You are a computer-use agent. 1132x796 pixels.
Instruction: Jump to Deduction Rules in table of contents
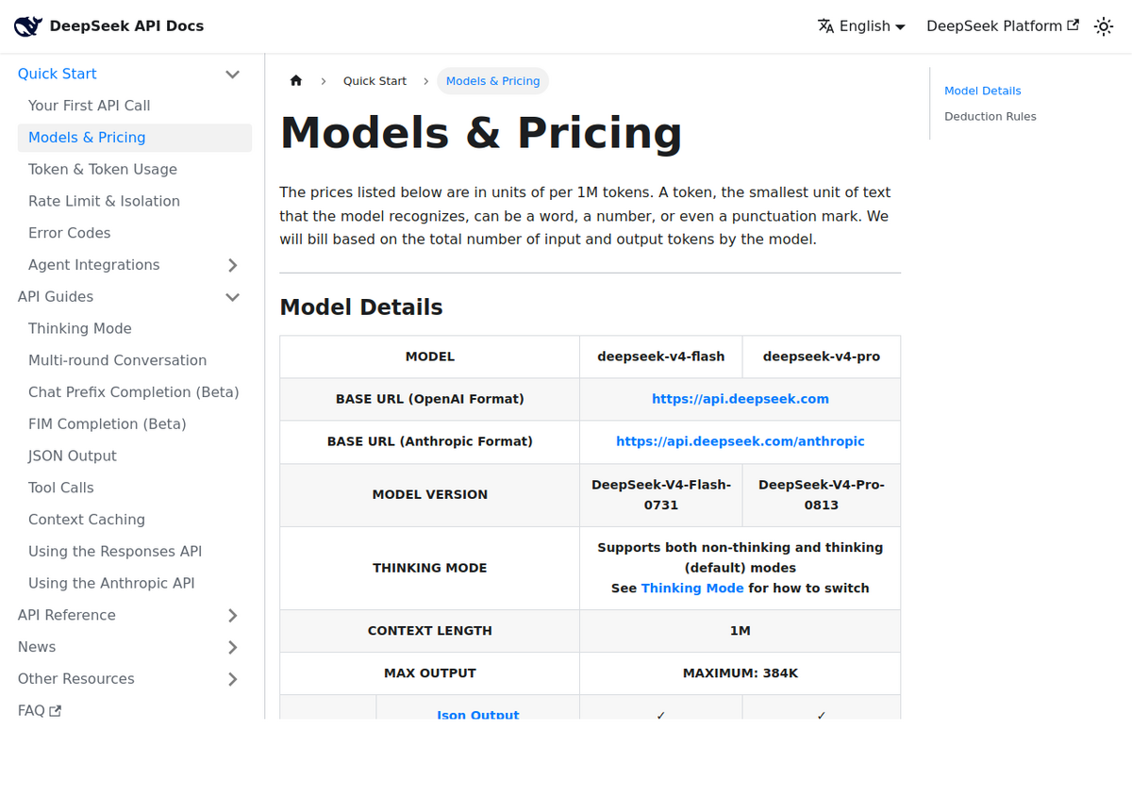point(990,117)
